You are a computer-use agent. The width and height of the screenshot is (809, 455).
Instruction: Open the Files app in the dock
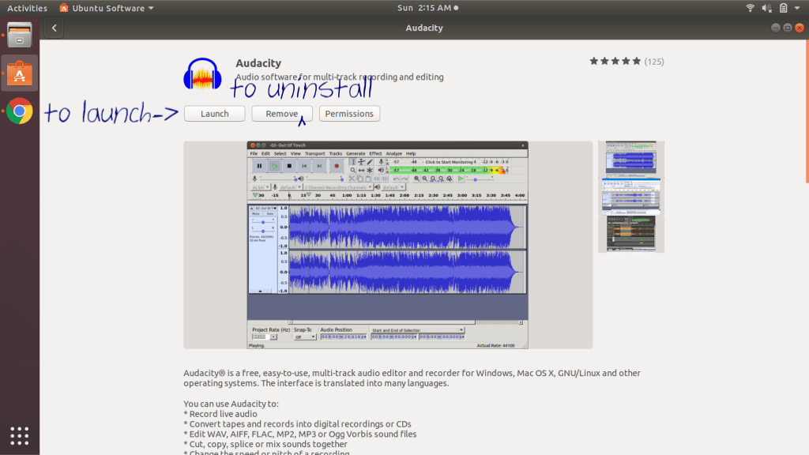pos(19,35)
